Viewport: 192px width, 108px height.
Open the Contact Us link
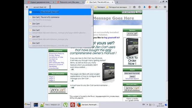click(53, 59)
